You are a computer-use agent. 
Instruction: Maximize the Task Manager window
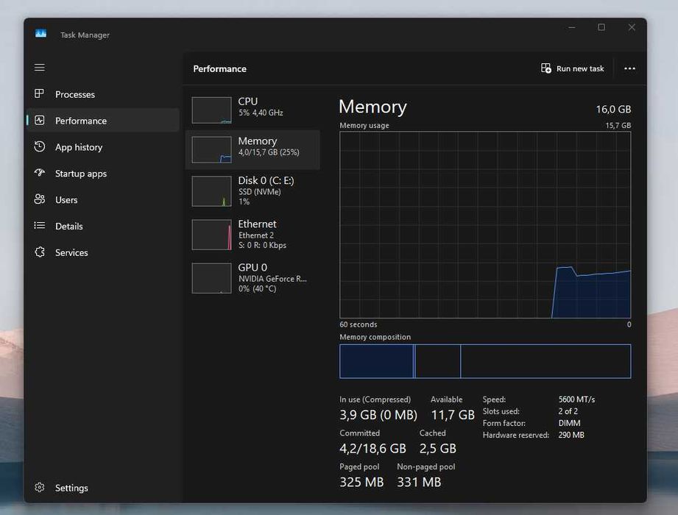[x=601, y=28]
